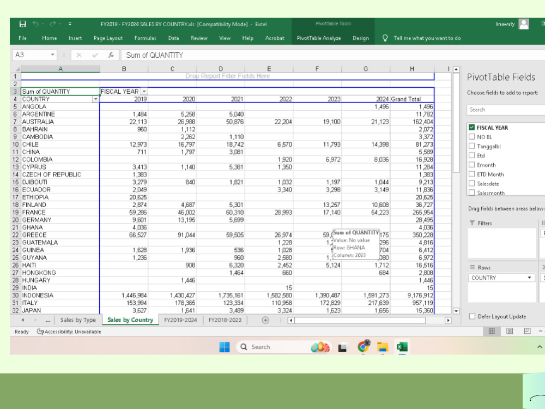Check the Emonth field checkbox
Screen dimensions: 545x409
(x=471, y=165)
